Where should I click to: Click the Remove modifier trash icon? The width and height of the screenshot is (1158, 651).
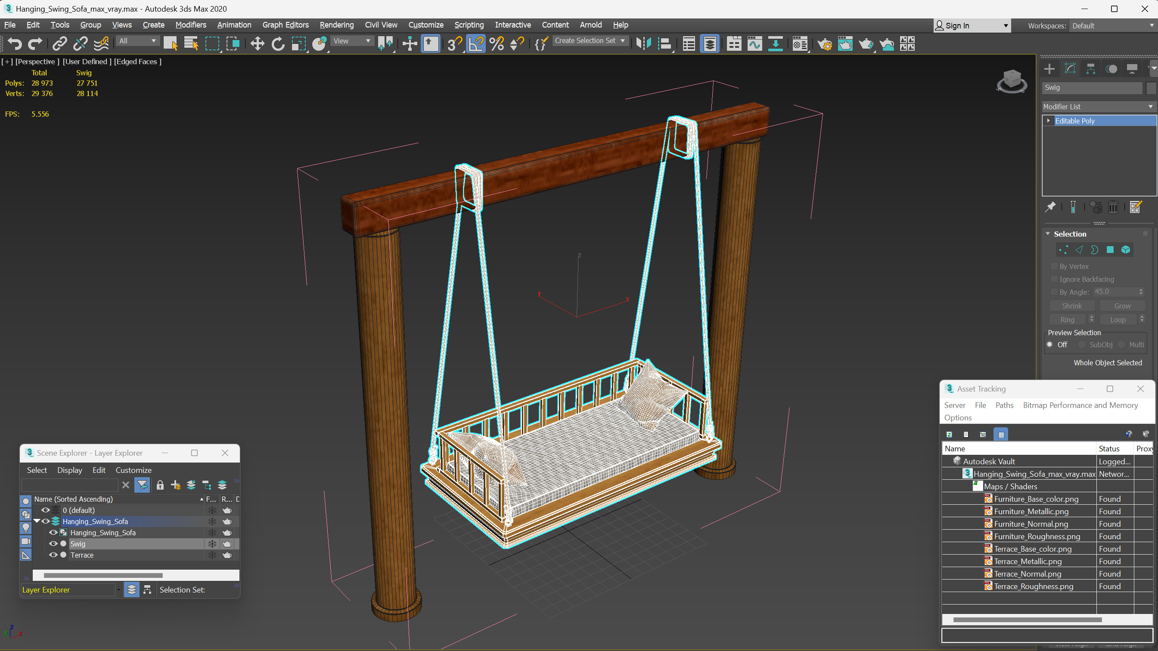coord(1113,207)
